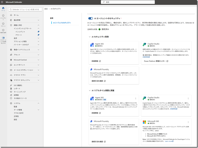Click the Home icon in left rail

pyautogui.click(x=3, y=8)
